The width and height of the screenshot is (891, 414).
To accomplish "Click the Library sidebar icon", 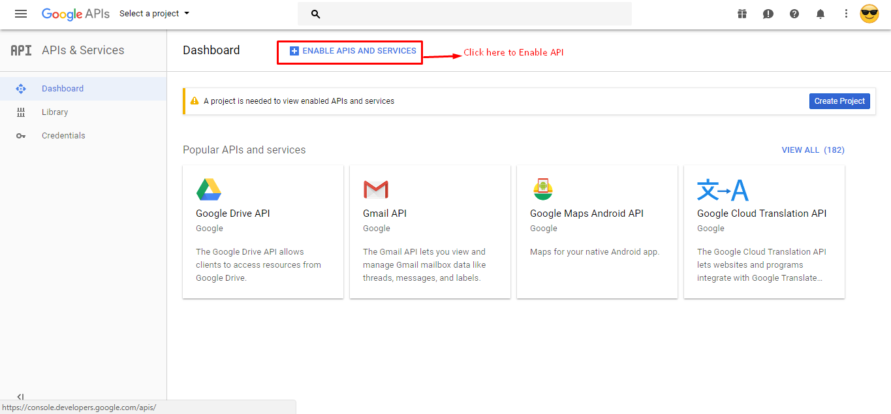I will (21, 112).
